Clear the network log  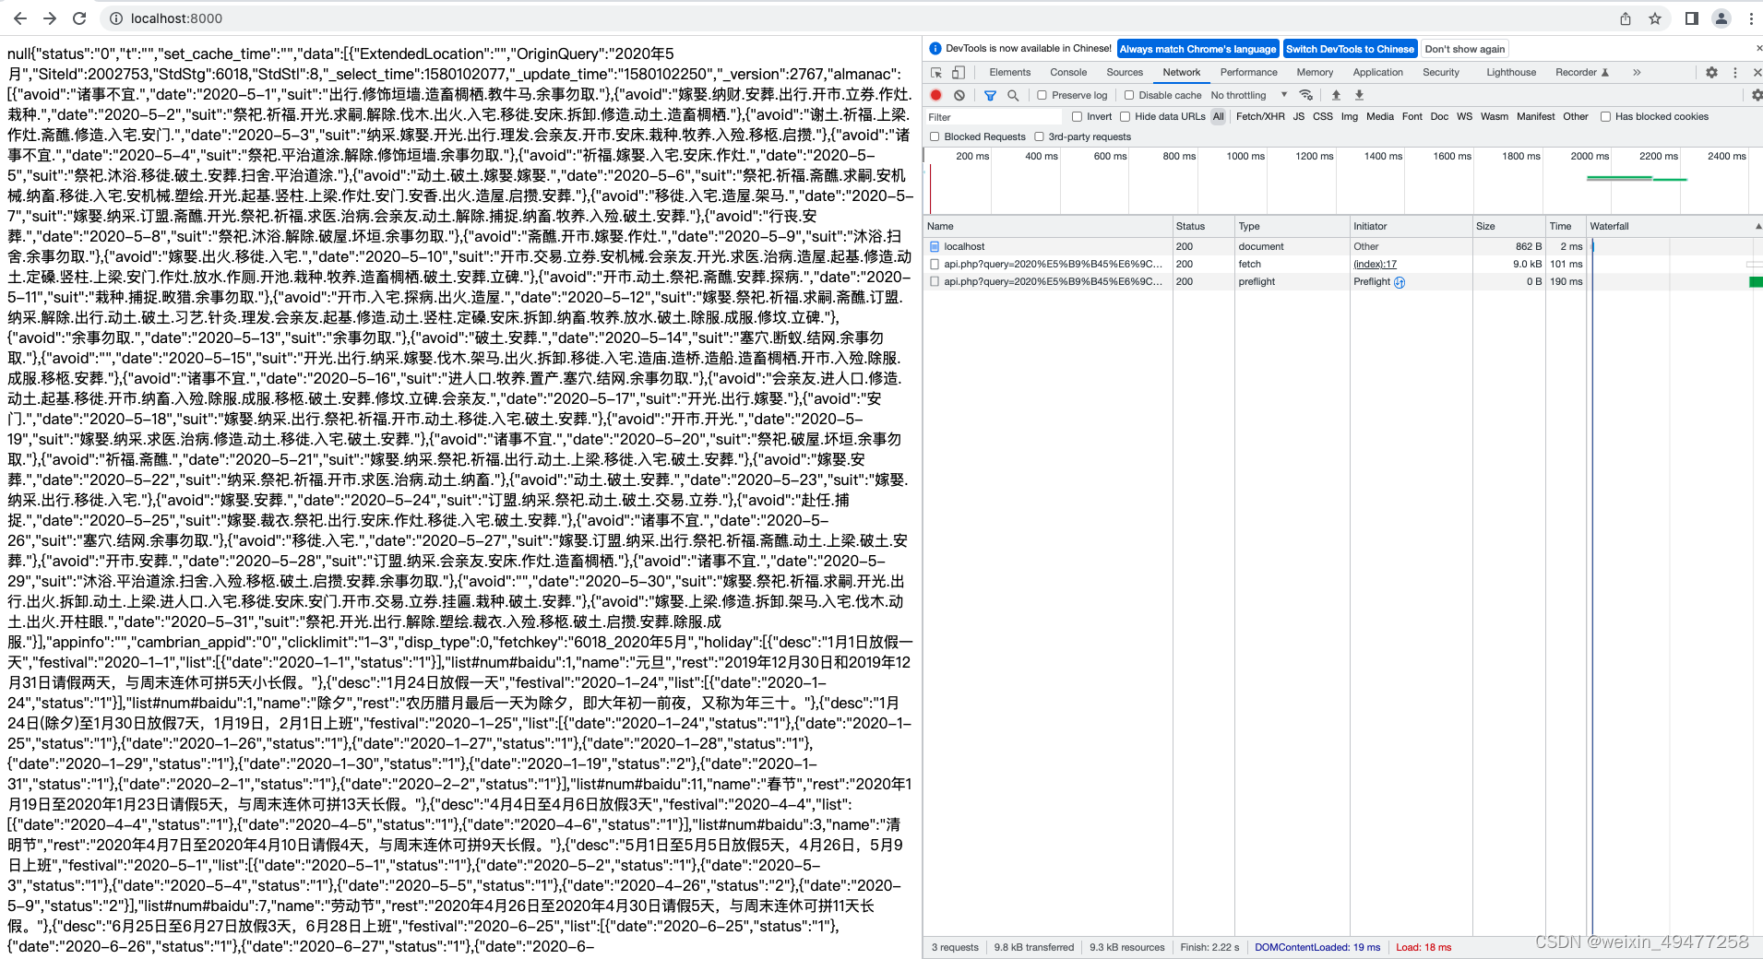(959, 95)
